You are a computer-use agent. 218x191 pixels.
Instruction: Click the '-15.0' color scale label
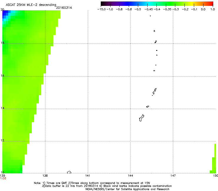pyautogui.click(x=102, y=9)
